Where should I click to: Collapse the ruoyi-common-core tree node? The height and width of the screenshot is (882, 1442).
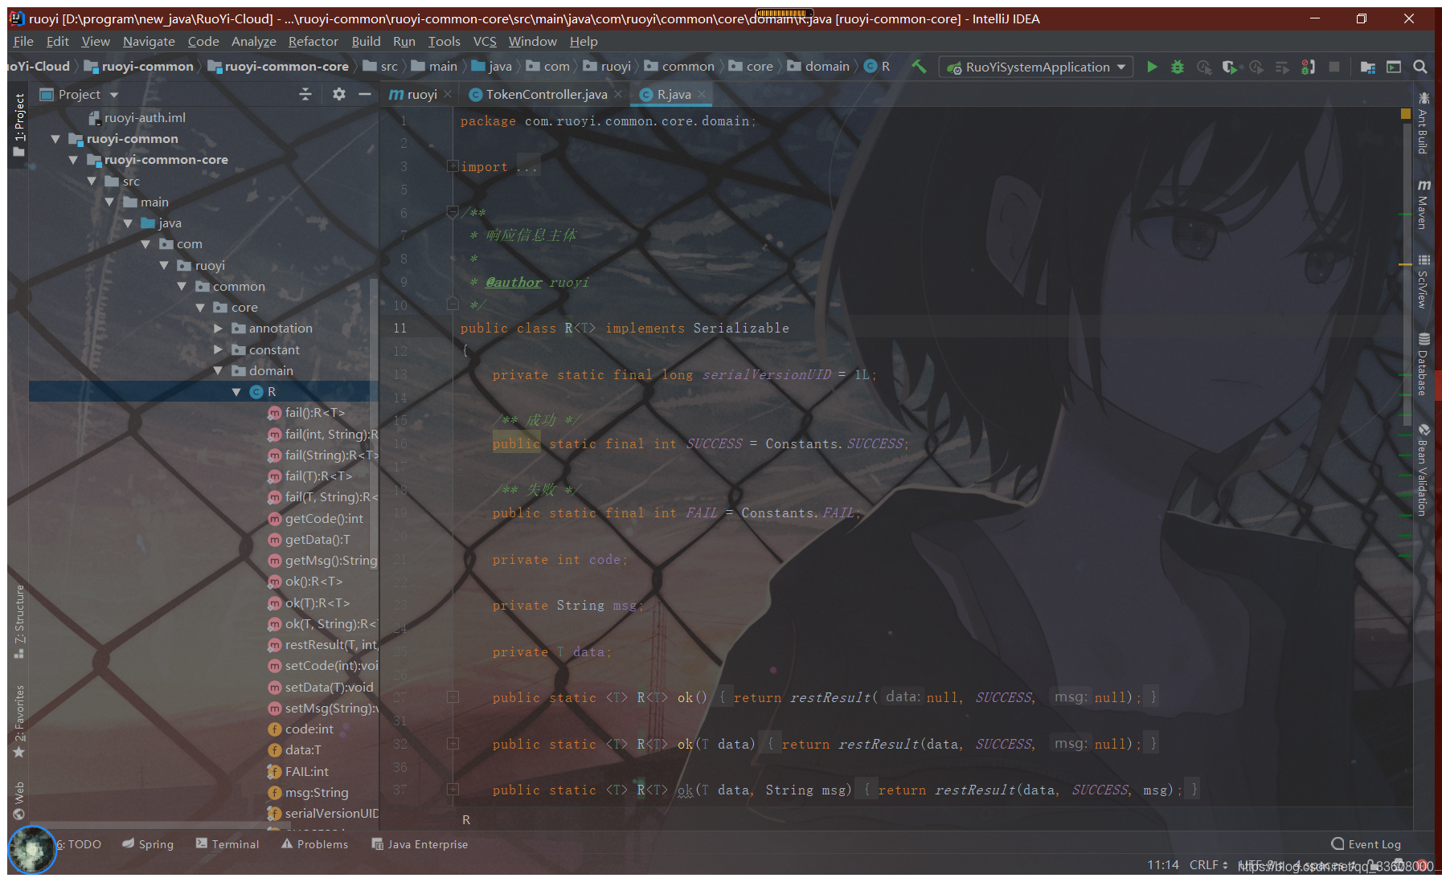click(x=73, y=160)
